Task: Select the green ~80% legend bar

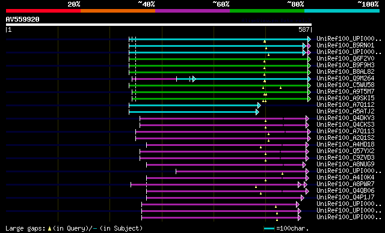Action: 267,11
